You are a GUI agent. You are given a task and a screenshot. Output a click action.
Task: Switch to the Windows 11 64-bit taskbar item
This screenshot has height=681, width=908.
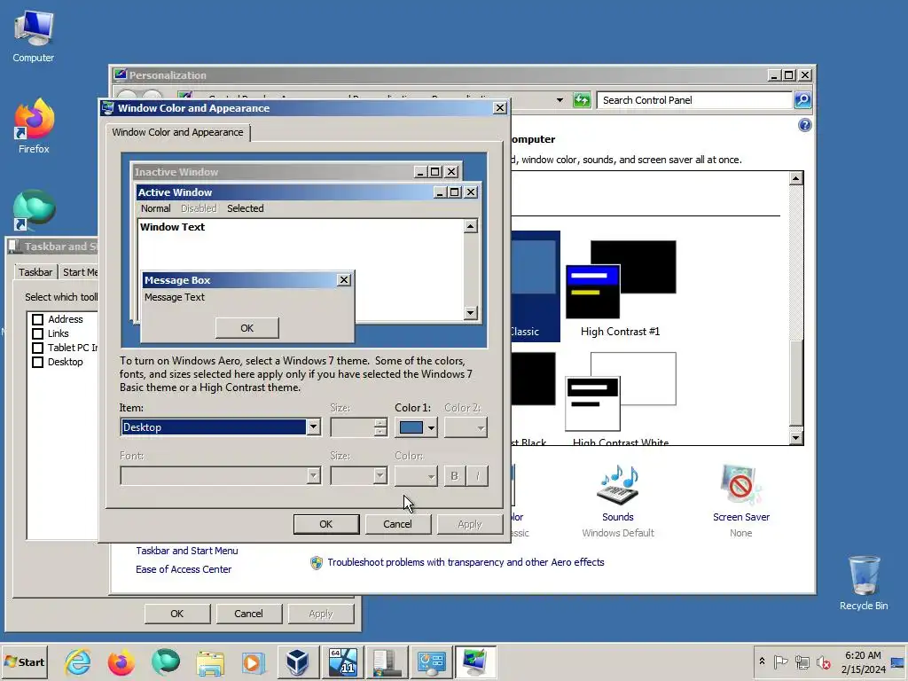point(343,661)
